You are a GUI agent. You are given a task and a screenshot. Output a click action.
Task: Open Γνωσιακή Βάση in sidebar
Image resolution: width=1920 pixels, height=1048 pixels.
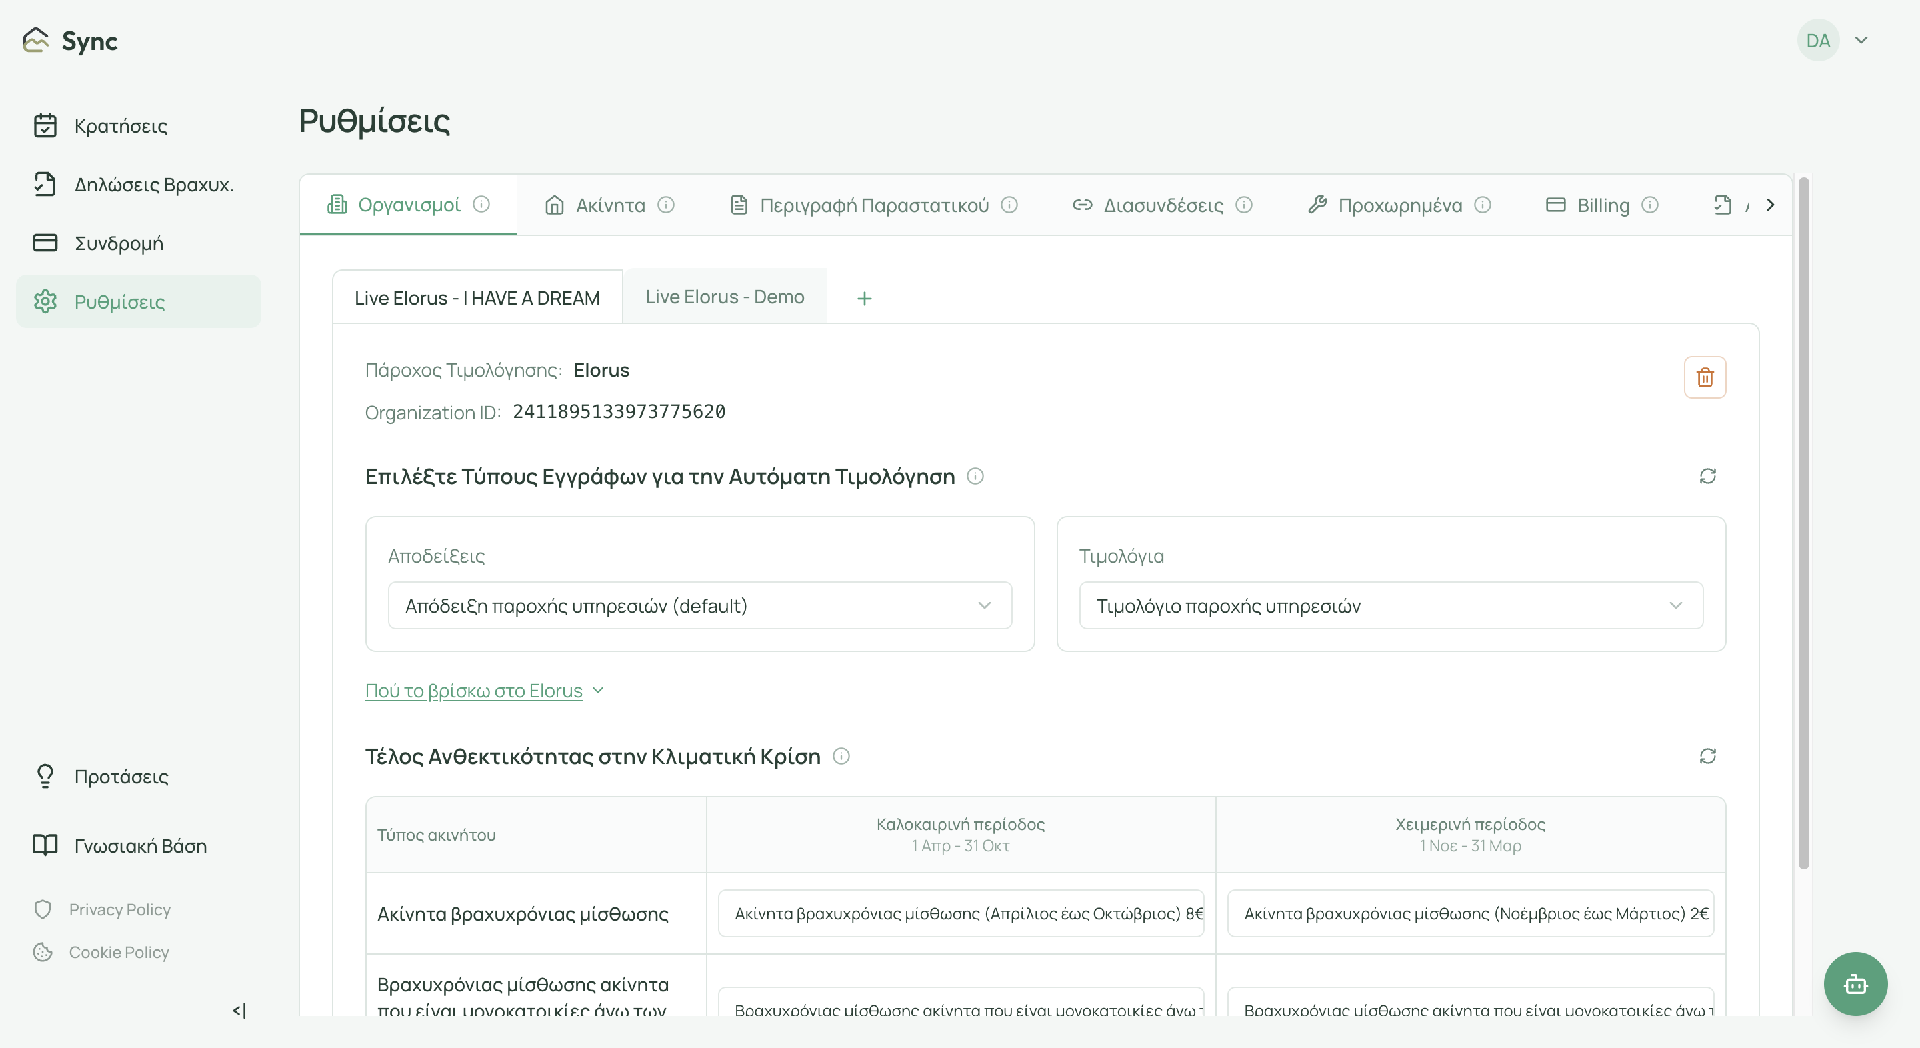138,846
